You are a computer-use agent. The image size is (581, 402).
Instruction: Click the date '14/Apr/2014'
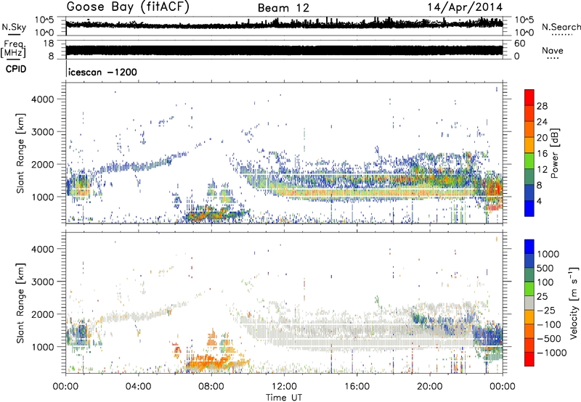tap(466, 7)
